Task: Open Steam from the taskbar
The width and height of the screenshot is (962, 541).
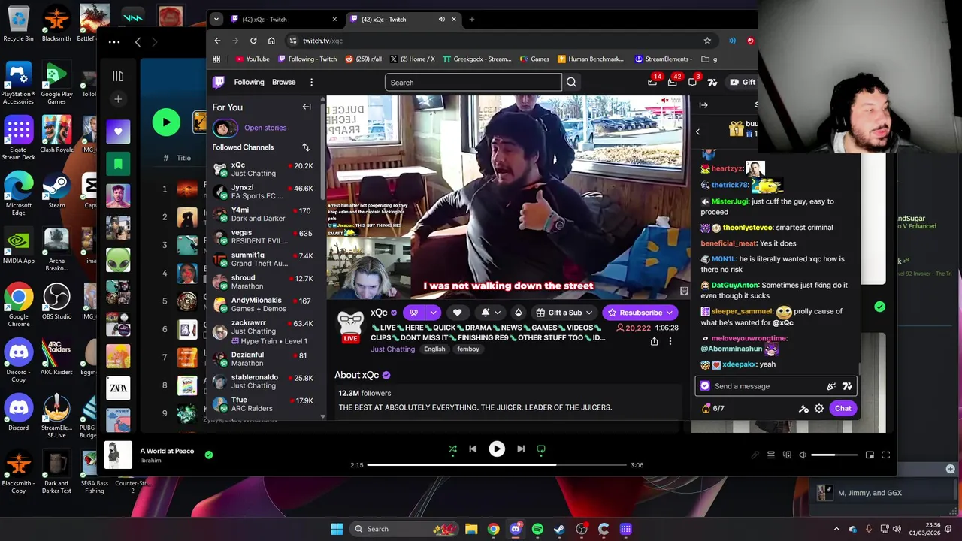Action: click(x=559, y=529)
